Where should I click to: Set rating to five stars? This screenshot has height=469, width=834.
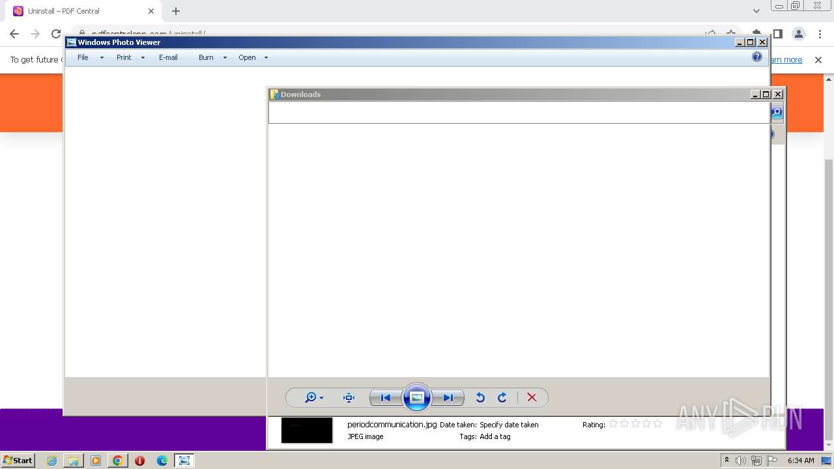(657, 423)
